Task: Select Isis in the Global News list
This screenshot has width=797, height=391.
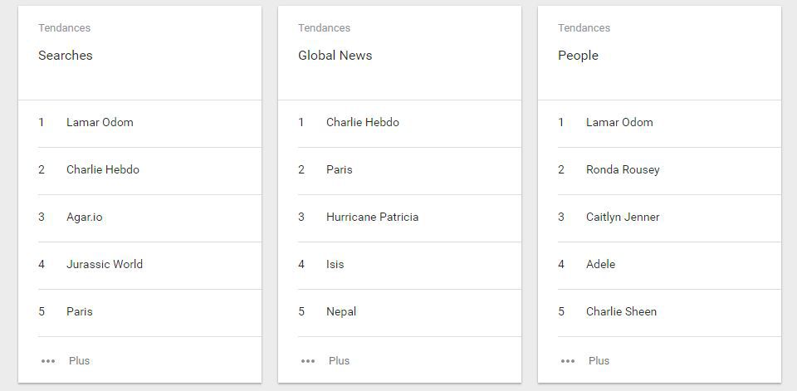Action: 335,265
